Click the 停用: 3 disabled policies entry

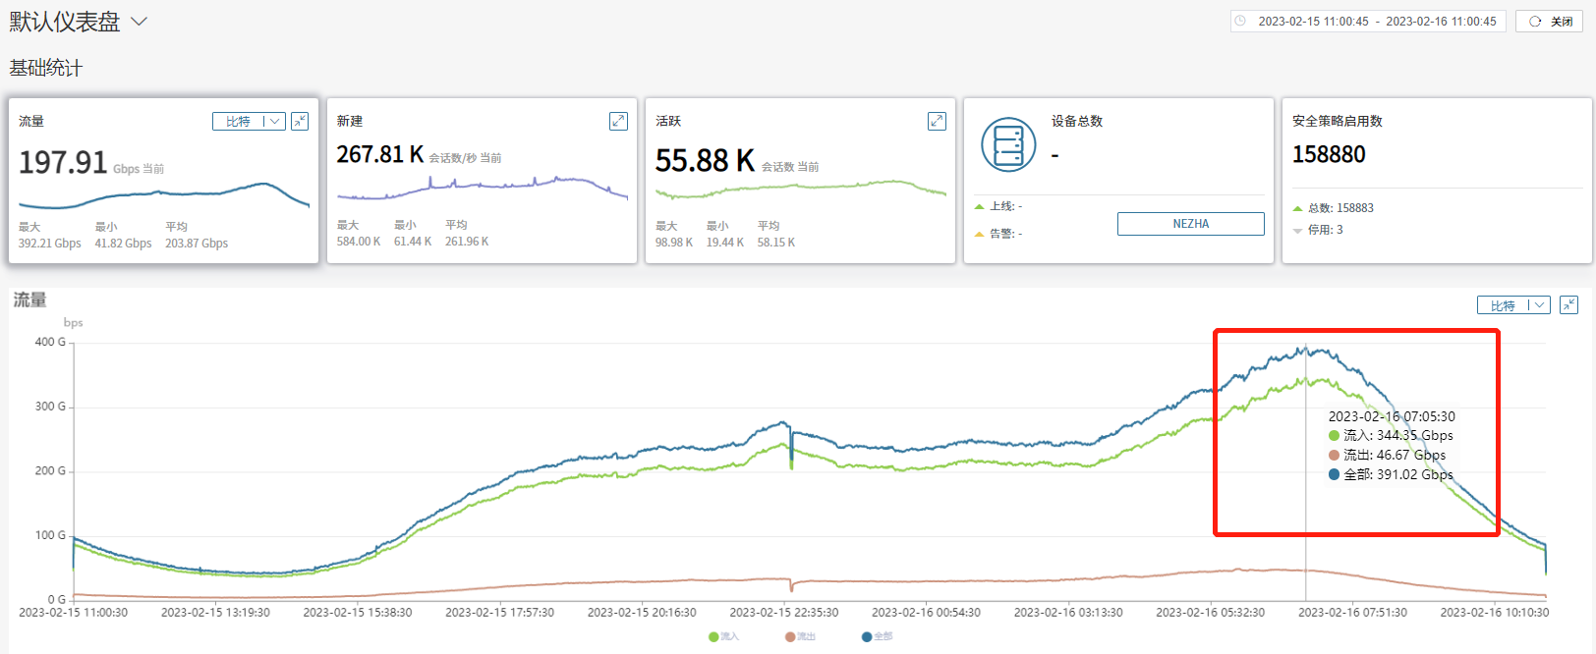point(1324,230)
